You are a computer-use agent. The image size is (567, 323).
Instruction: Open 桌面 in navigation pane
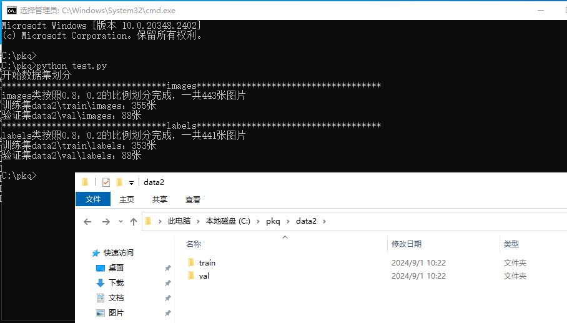[x=116, y=267]
